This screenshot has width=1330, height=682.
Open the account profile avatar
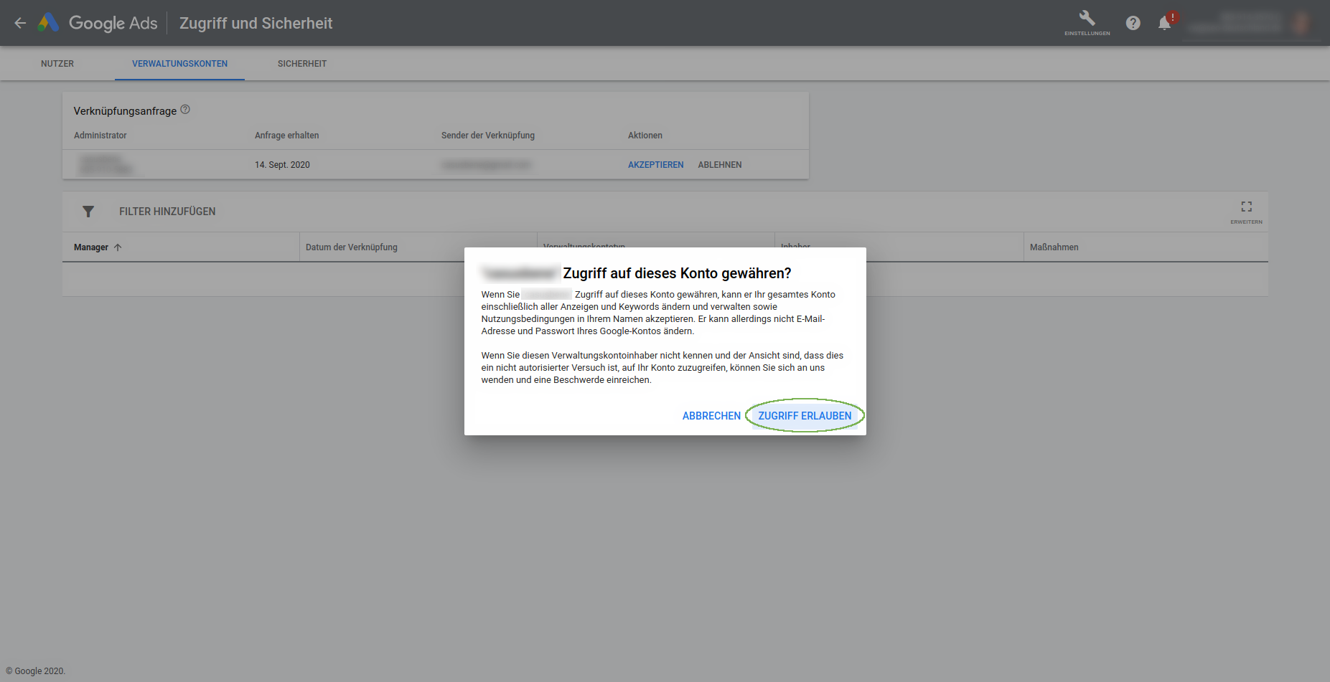click(1301, 23)
